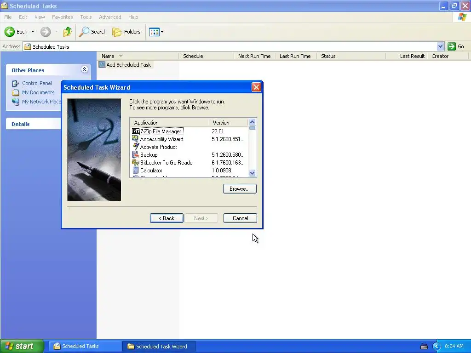
Task: Select the Accessibility Wizard icon
Action: [136, 139]
